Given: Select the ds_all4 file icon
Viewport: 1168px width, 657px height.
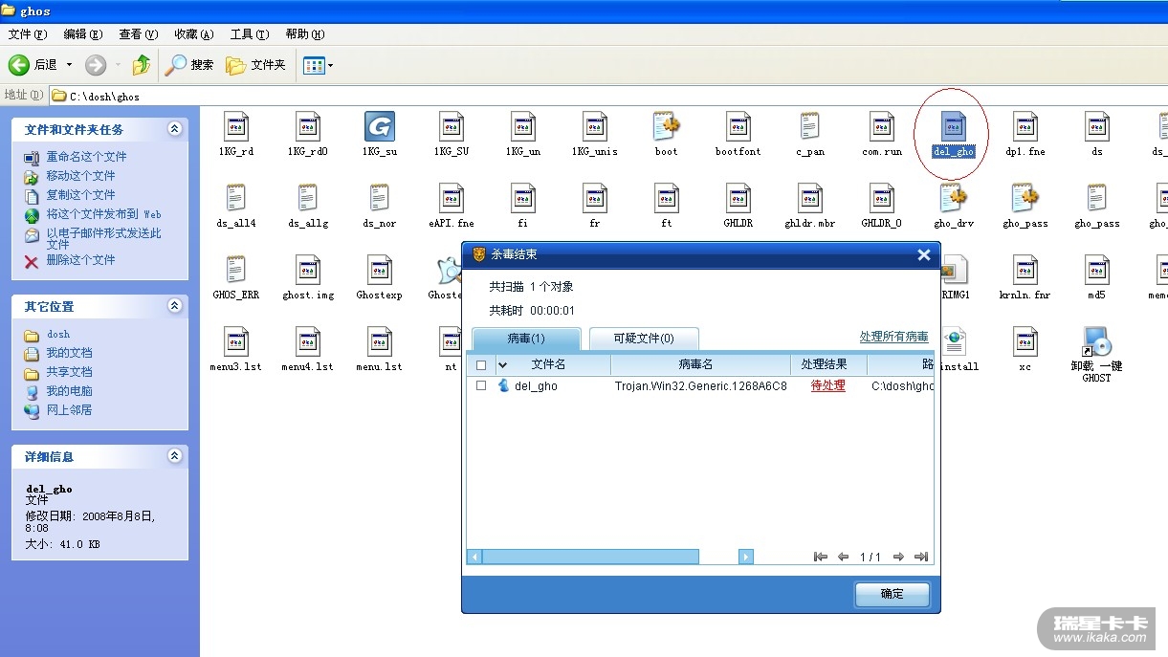Looking at the screenshot, I should click(x=236, y=198).
